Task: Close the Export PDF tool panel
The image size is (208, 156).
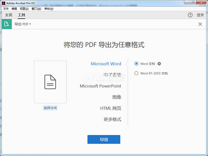Action: [200, 24]
